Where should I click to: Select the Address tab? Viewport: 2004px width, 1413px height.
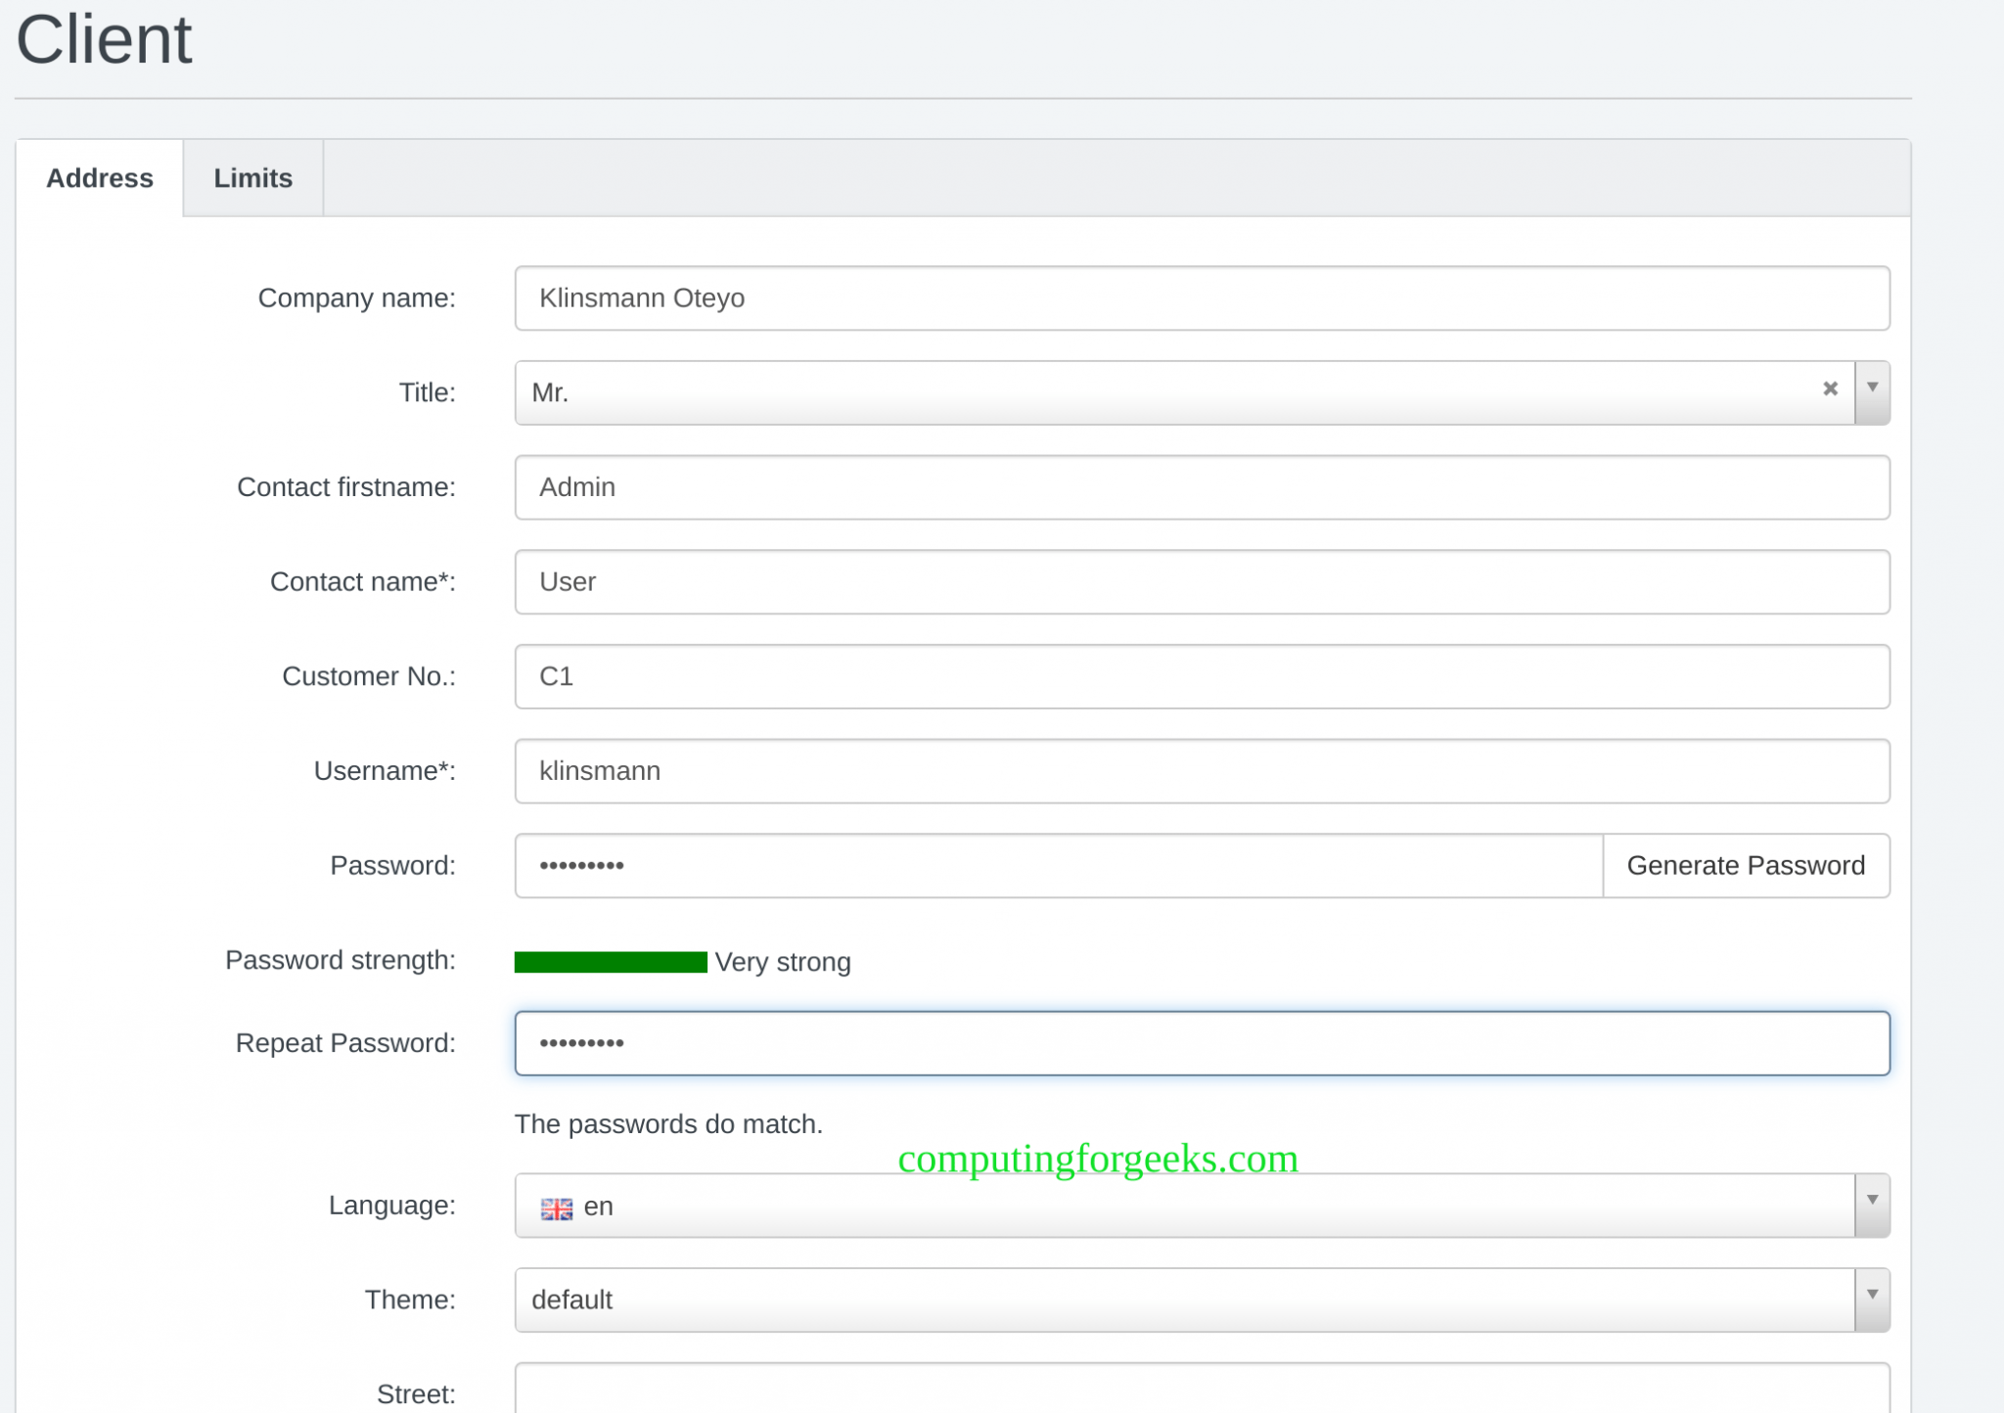tap(99, 178)
